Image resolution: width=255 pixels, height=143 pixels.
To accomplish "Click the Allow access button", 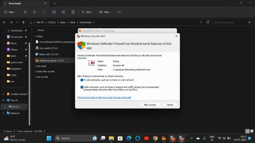I will (150, 105).
